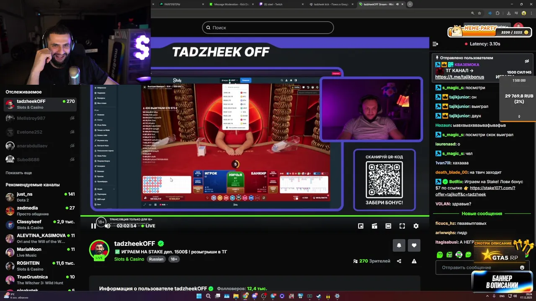536x301 pixels.
Task: Bookmark page with star icon
Action: [479, 13]
